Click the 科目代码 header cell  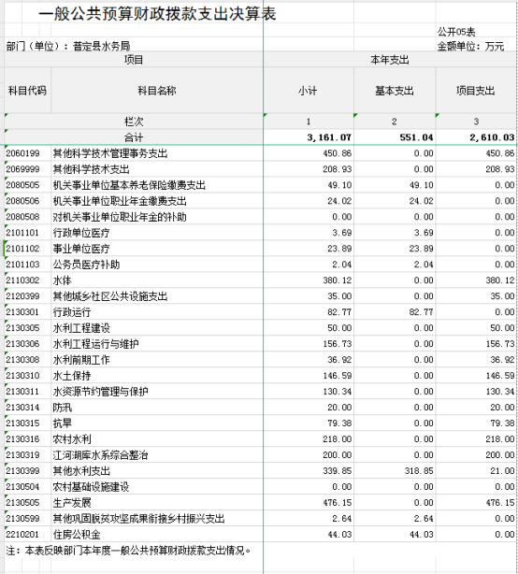[x=27, y=91]
